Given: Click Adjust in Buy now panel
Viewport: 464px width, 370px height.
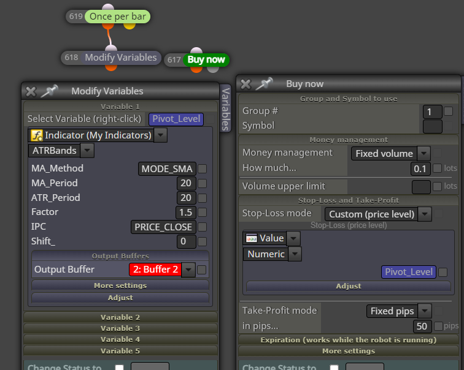Looking at the screenshot, I should click(349, 286).
